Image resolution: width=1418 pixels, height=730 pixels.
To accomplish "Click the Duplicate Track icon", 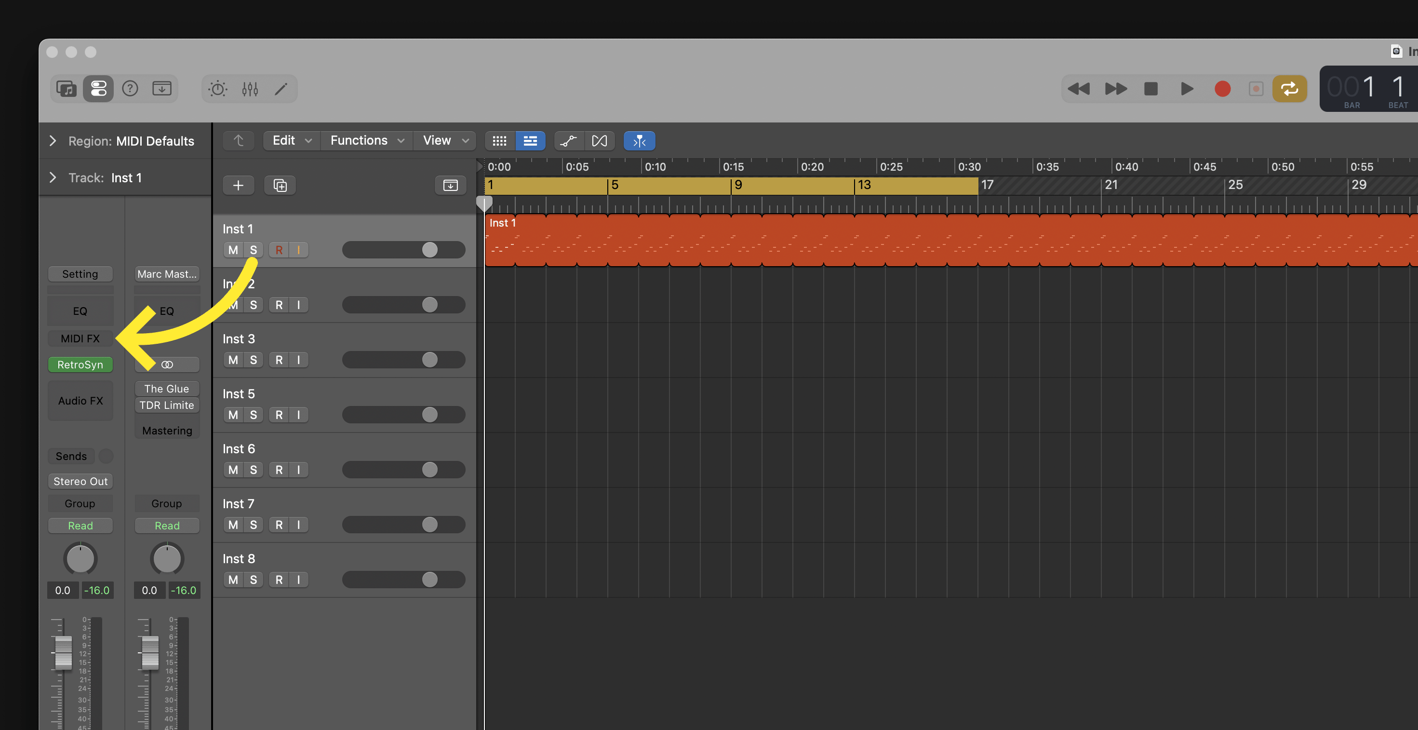I will (x=280, y=186).
